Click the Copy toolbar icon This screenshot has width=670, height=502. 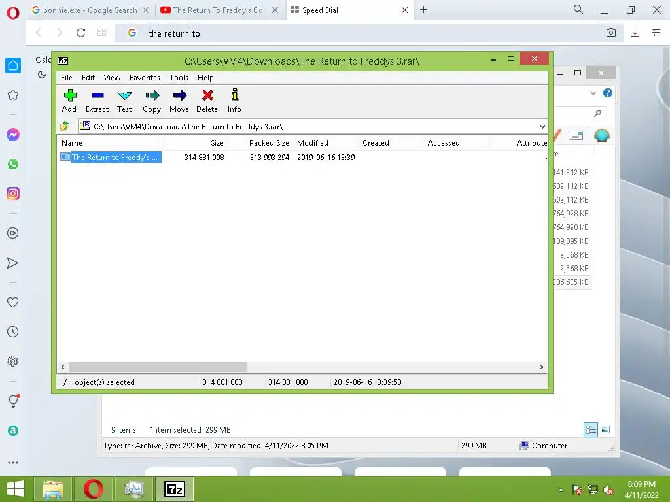coord(152,101)
